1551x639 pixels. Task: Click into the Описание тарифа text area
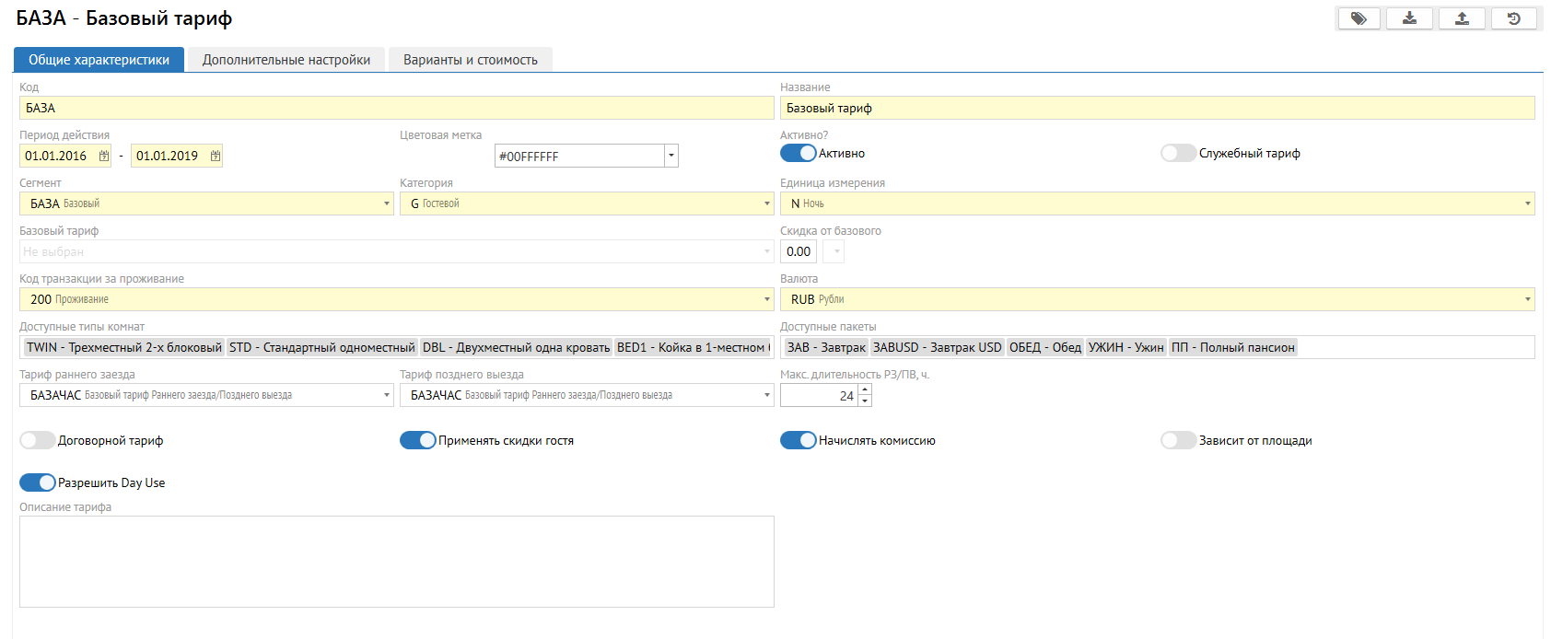click(x=396, y=561)
